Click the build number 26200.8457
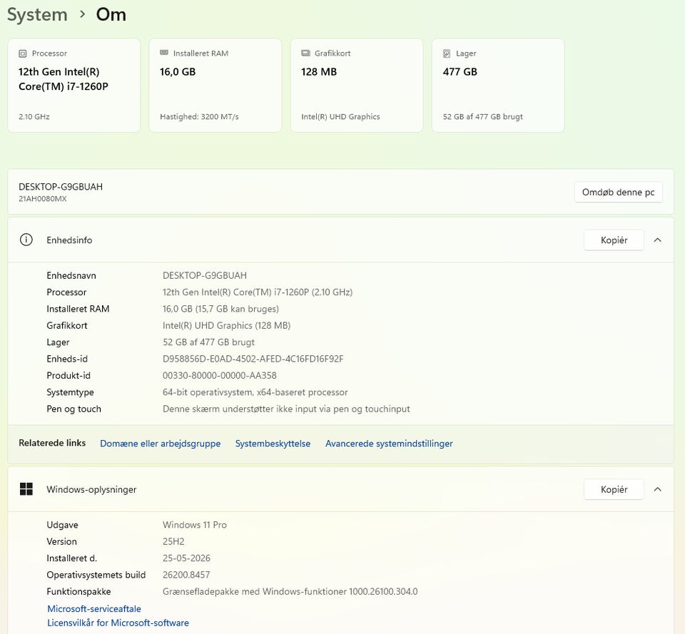Viewport: 685px width, 634px height. (186, 575)
